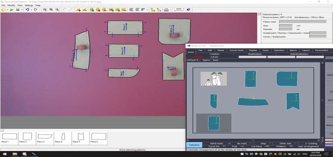The height and width of the screenshot is (157, 333).
Task: Click the first magnifier zoom icon
Action: [45, 10]
